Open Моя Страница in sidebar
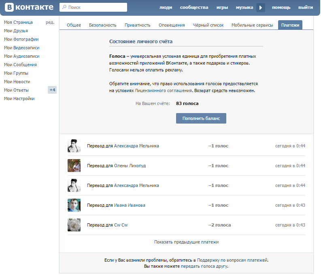The height and width of the screenshot is (275, 321). point(18,22)
